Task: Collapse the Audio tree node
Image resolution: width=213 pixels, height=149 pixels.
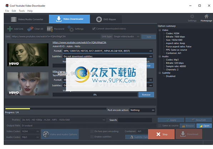Action: pos(160,56)
